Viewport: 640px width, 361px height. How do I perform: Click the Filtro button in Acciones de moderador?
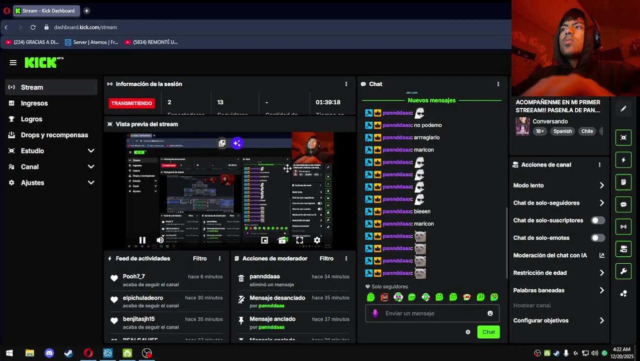pyautogui.click(x=326, y=259)
